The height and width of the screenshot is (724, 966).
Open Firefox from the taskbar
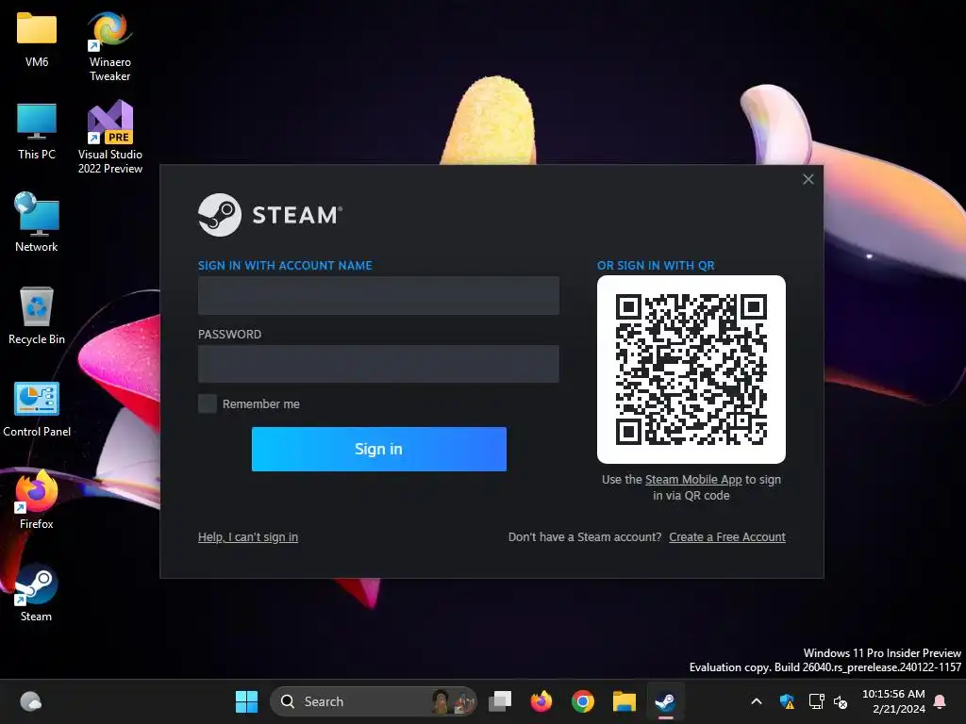541,701
